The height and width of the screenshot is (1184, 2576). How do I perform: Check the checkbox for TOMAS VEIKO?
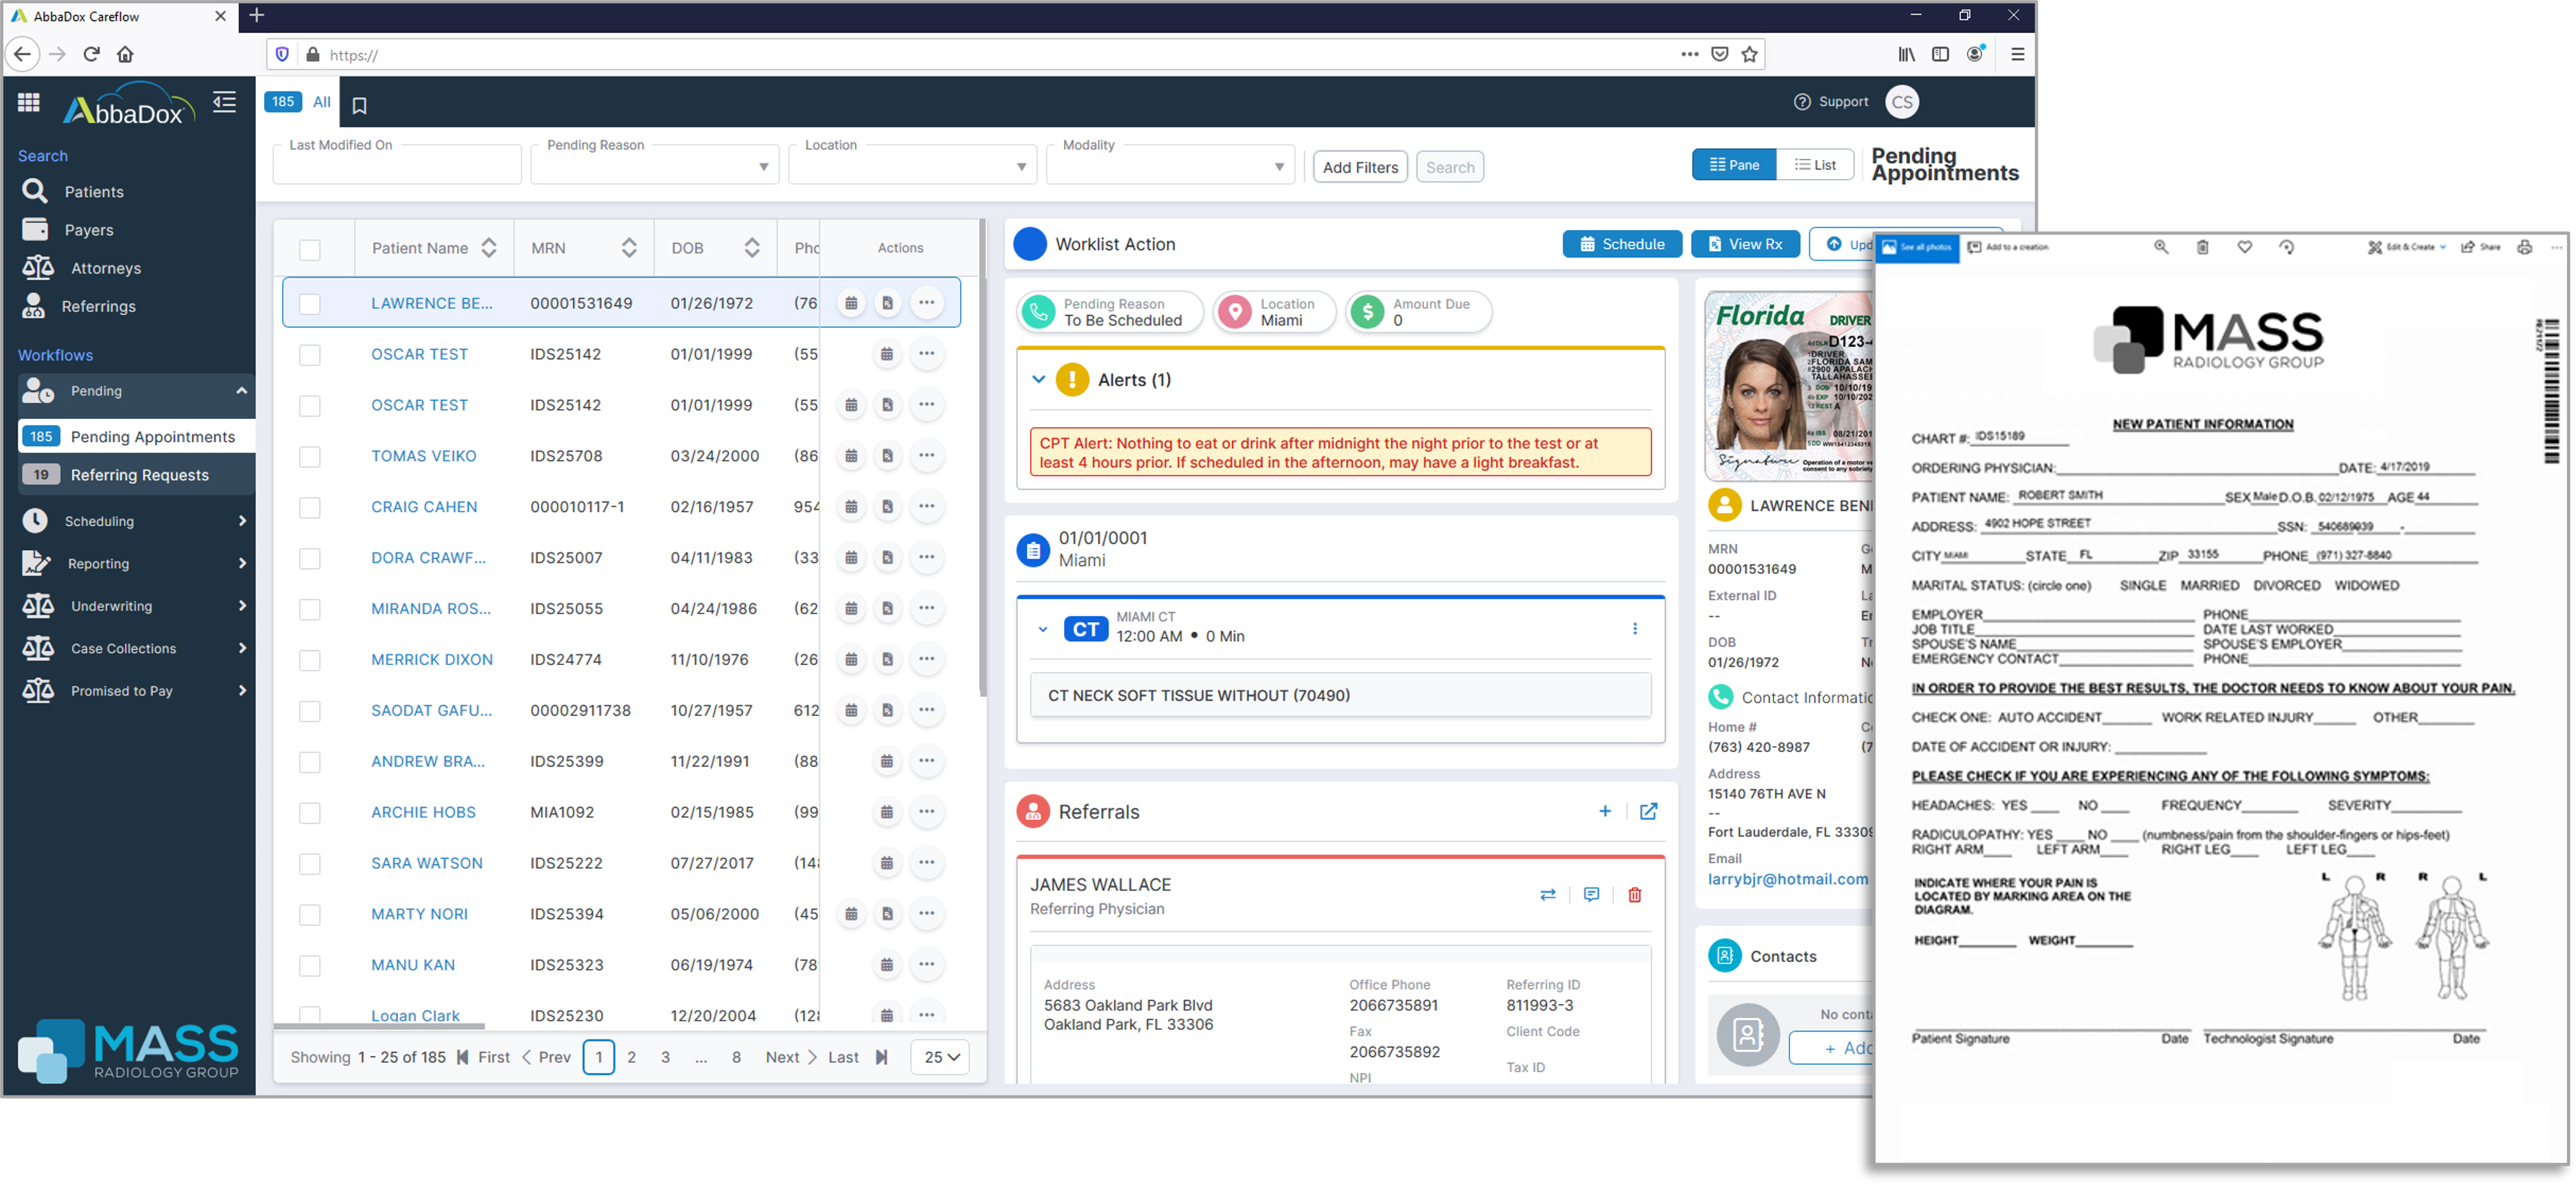coord(309,456)
